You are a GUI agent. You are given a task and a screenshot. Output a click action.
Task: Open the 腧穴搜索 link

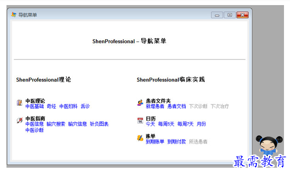click(56, 124)
